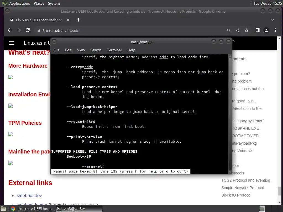Screen dimensions: 283x212
Task: Click broken image under Mainline the patches
Action: [x=11, y=163]
